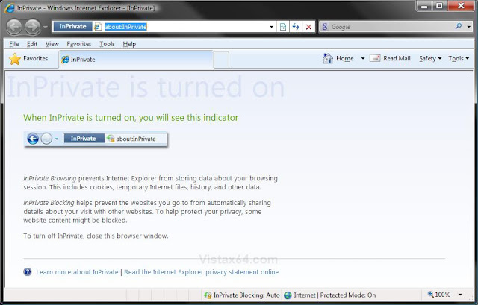Click the Forward navigation arrow button

pyautogui.click(x=33, y=27)
